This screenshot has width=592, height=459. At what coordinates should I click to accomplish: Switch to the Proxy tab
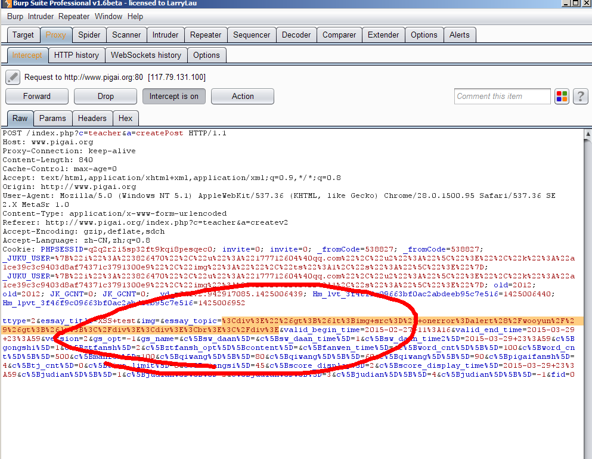(x=55, y=35)
